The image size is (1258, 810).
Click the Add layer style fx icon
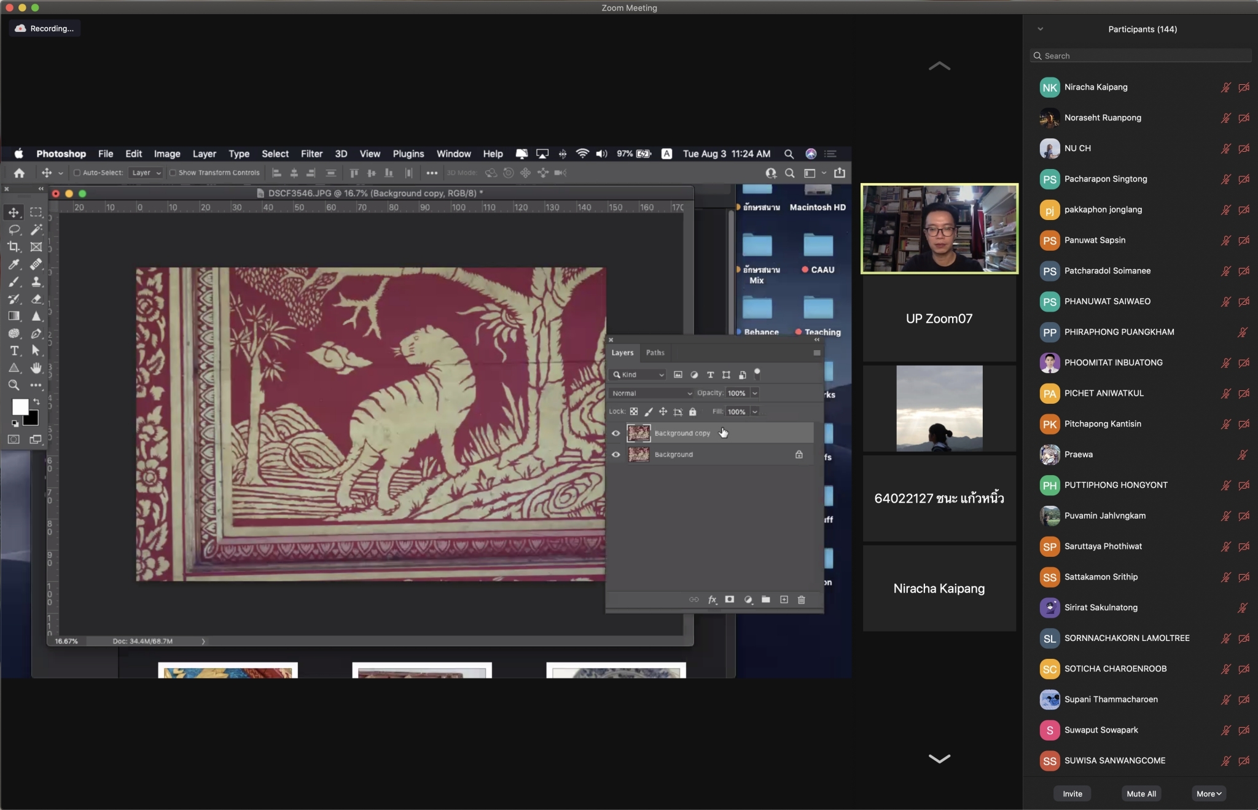(712, 599)
